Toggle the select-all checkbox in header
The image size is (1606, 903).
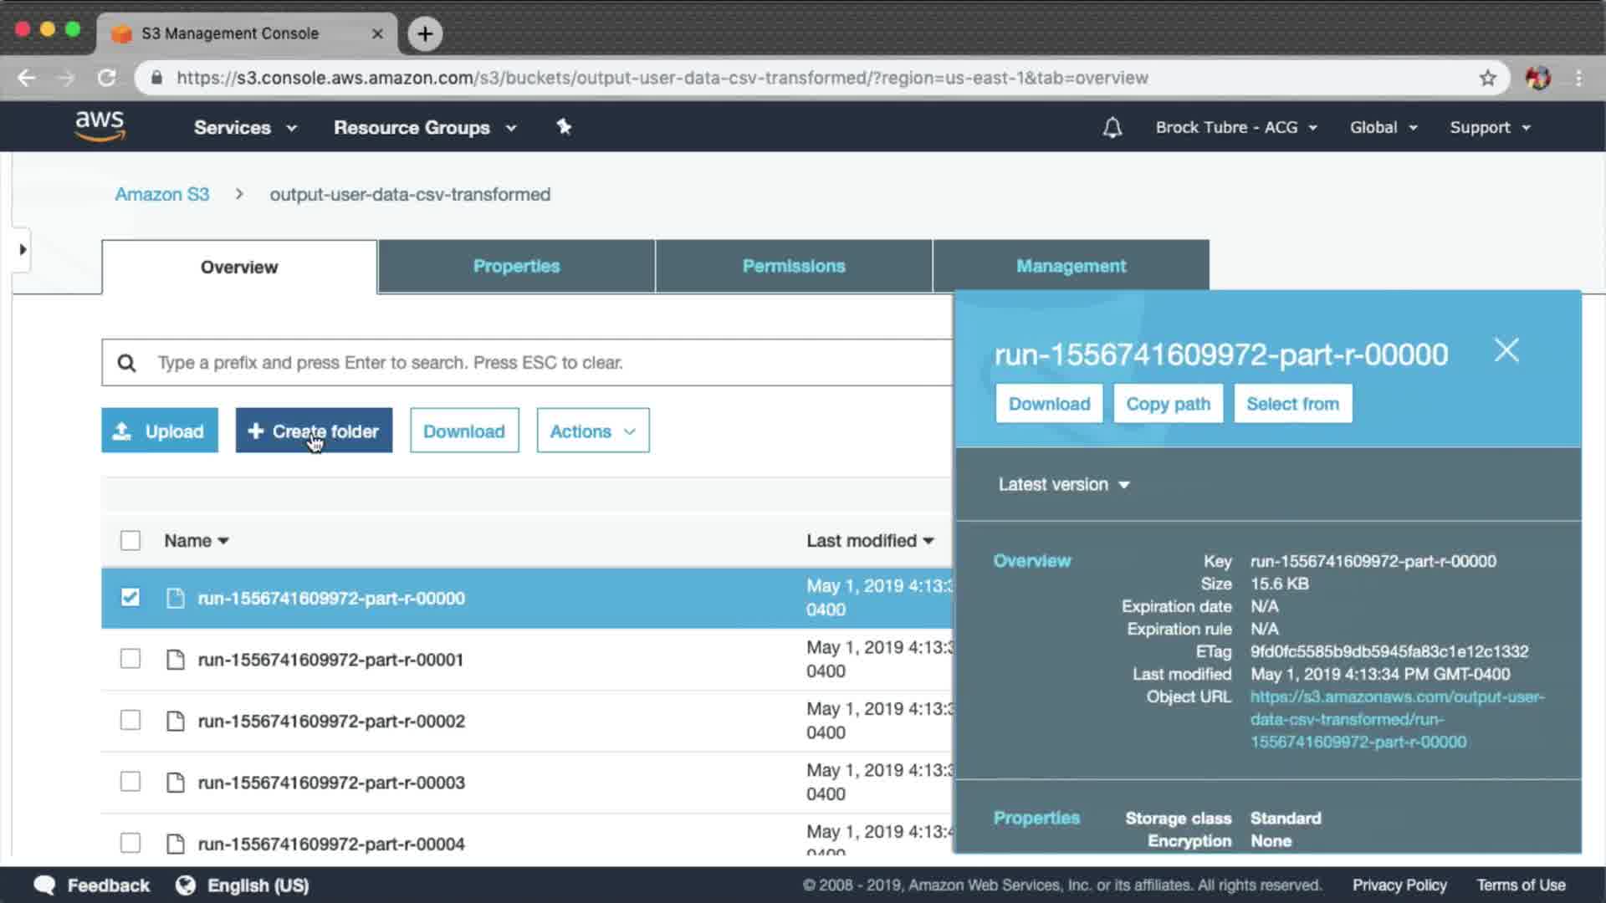(130, 540)
